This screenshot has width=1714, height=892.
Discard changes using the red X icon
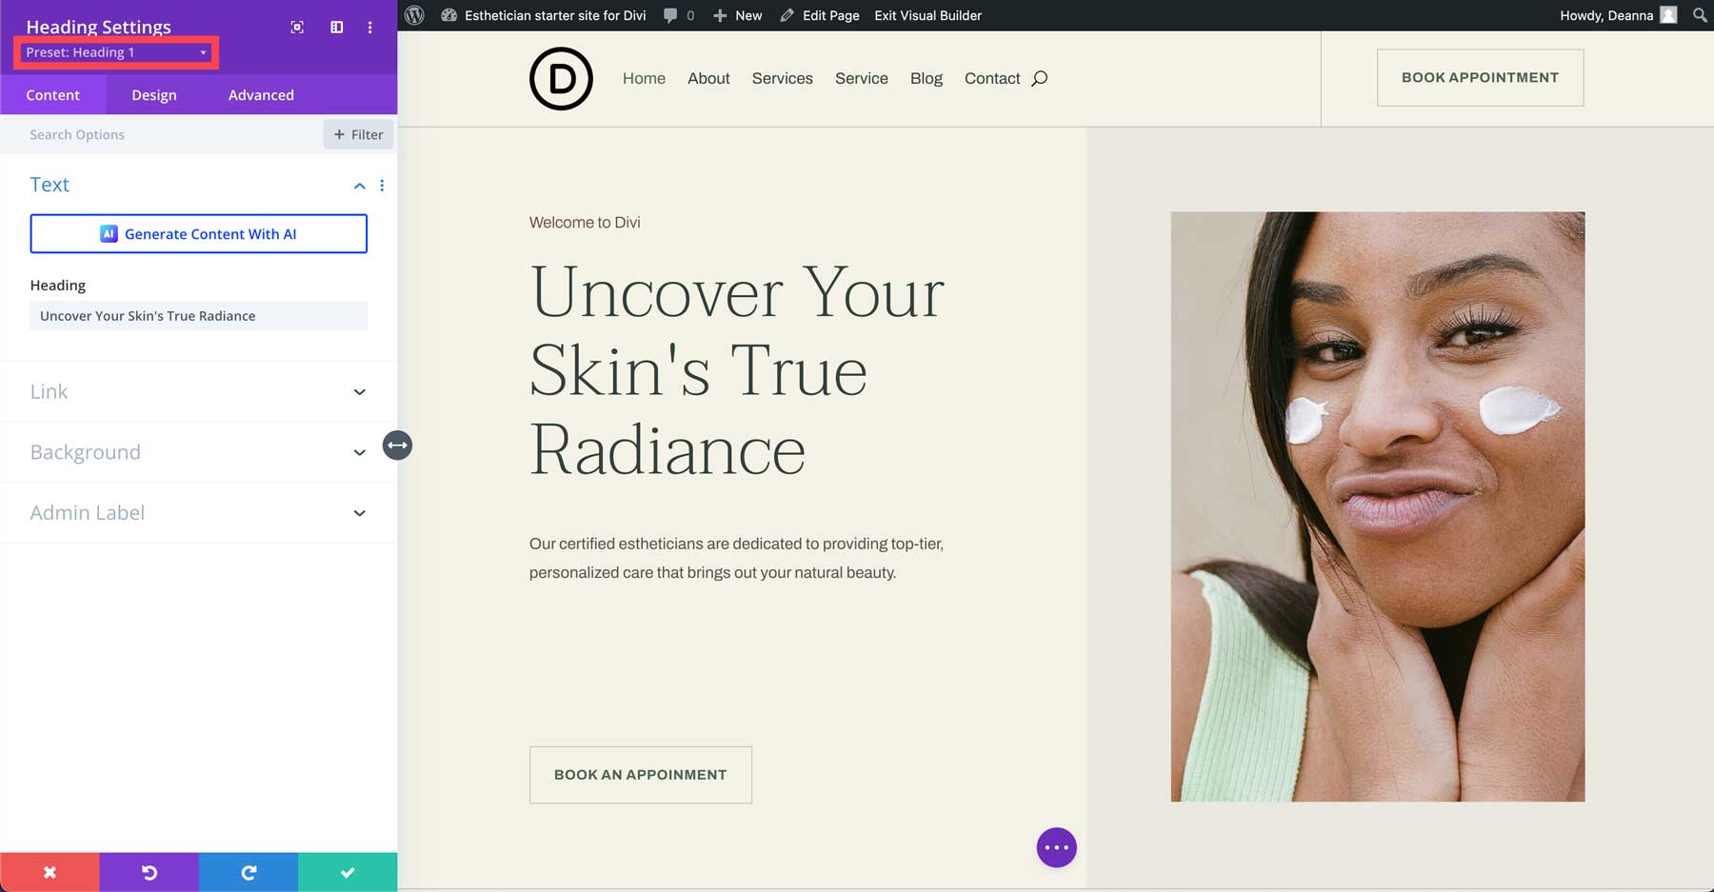tap(50, 871)
